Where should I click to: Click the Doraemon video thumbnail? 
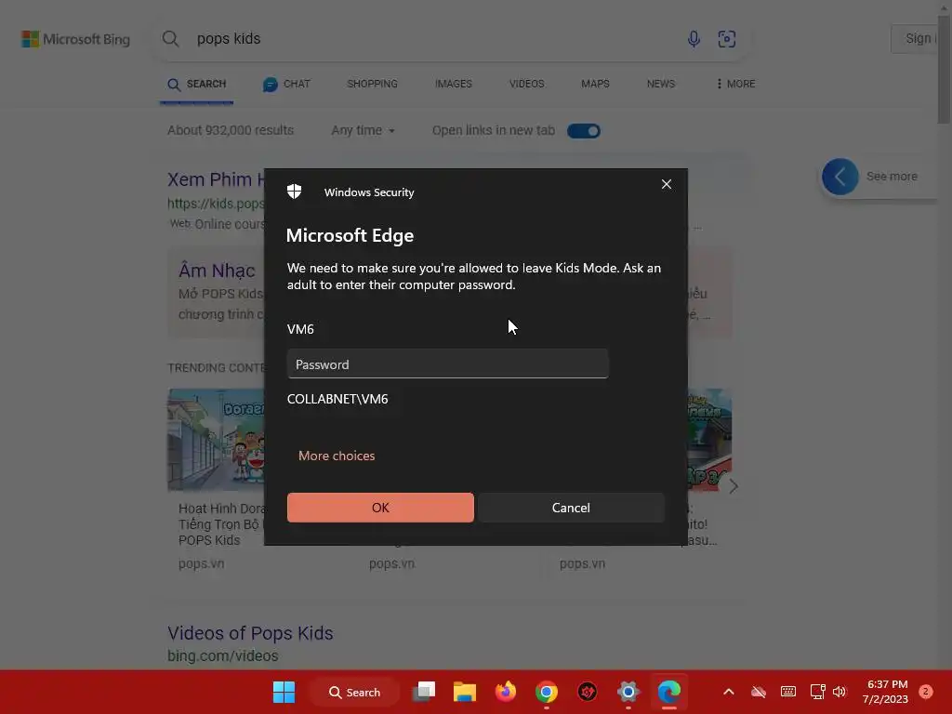(x=216, y=440)
